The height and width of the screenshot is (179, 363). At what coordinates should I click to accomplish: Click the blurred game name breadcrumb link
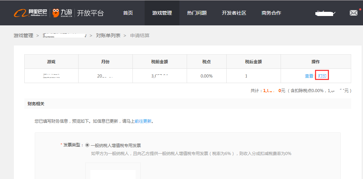click(x=64, y=35)
